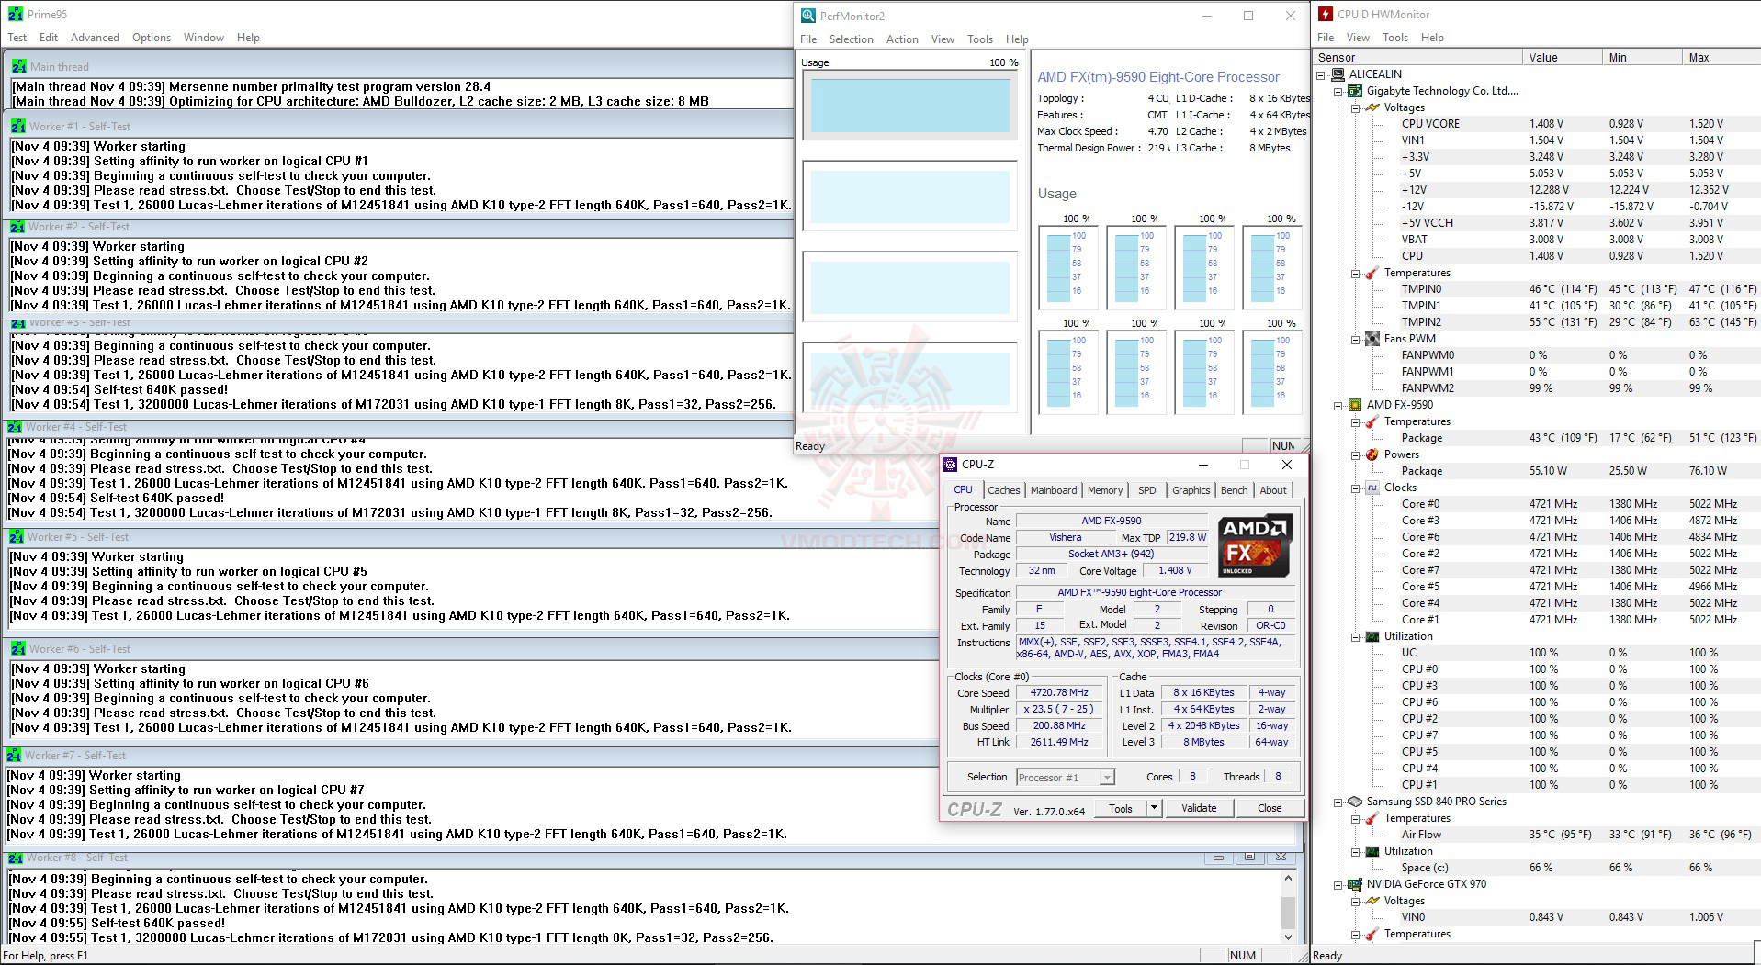Click the Voltages icon under Gigabyte sensors
The width and height of the screenshot is (1761, 965).
1373,107
